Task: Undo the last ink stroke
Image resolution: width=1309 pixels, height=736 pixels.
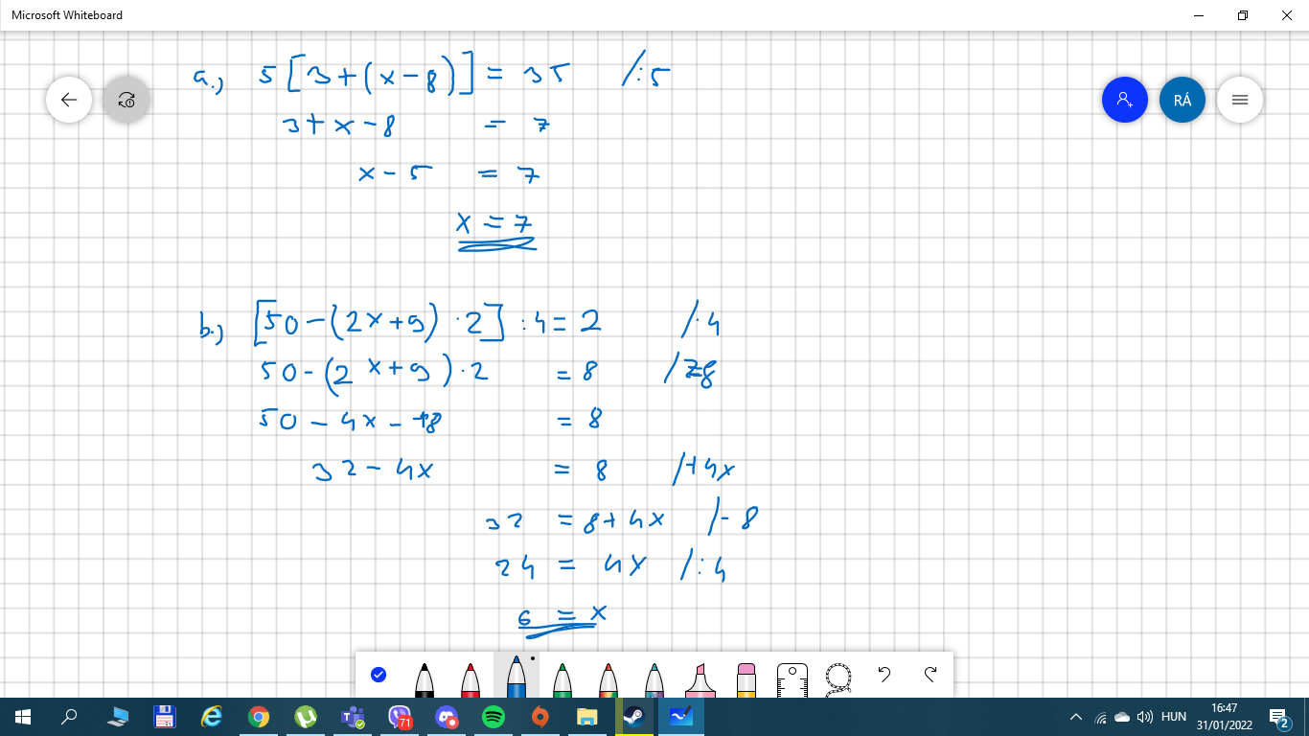Action: pos(884,675)
